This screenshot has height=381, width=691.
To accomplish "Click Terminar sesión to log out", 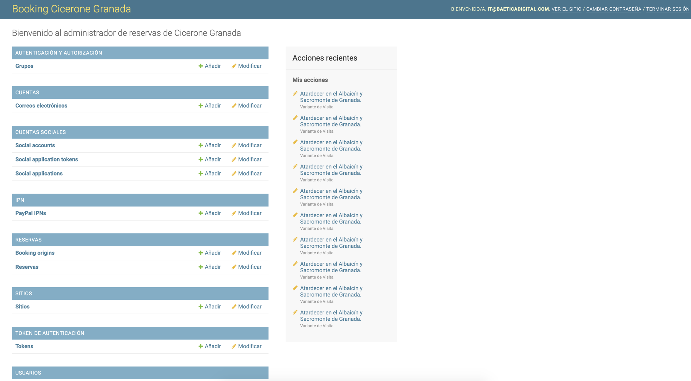I will pos(668,9).
